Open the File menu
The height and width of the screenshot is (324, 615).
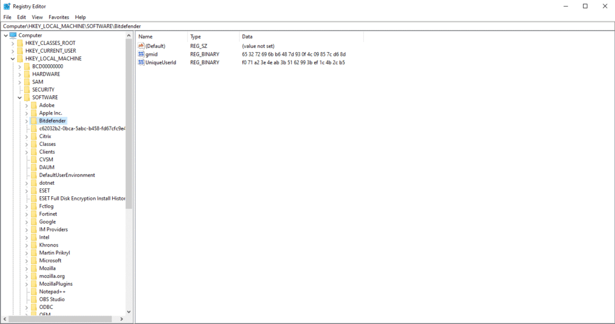pos(7,17)
